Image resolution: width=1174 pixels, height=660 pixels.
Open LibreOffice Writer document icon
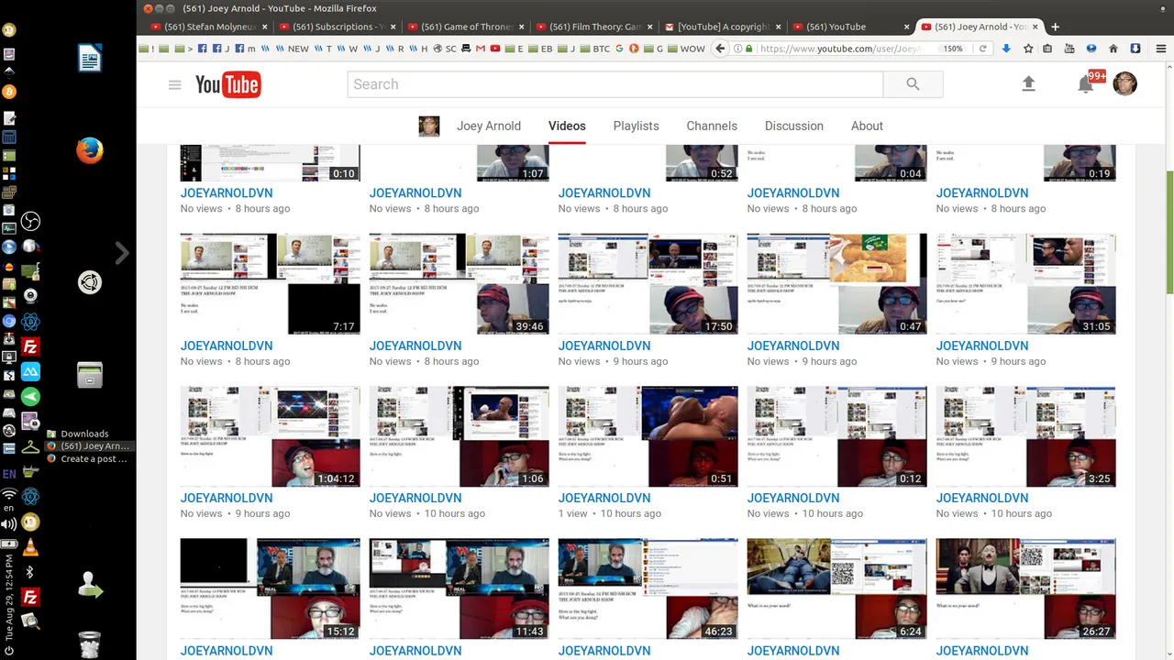coord(90,60)
